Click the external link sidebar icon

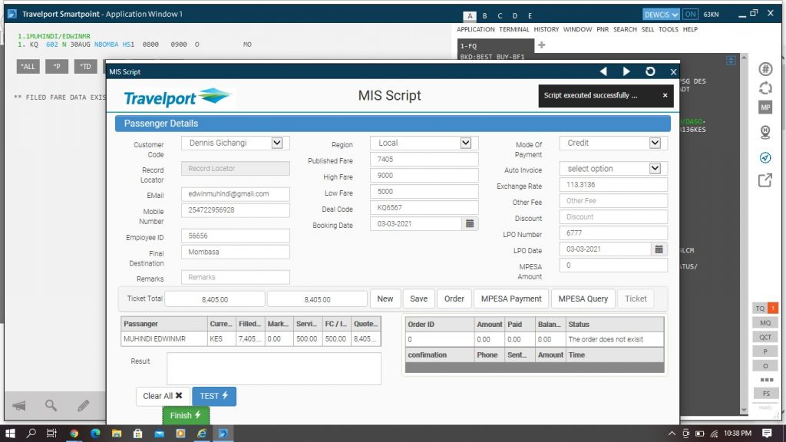click(765, 180)
